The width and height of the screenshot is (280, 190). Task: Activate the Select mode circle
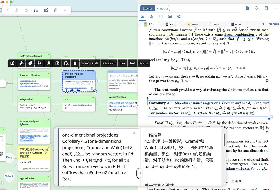9,176
